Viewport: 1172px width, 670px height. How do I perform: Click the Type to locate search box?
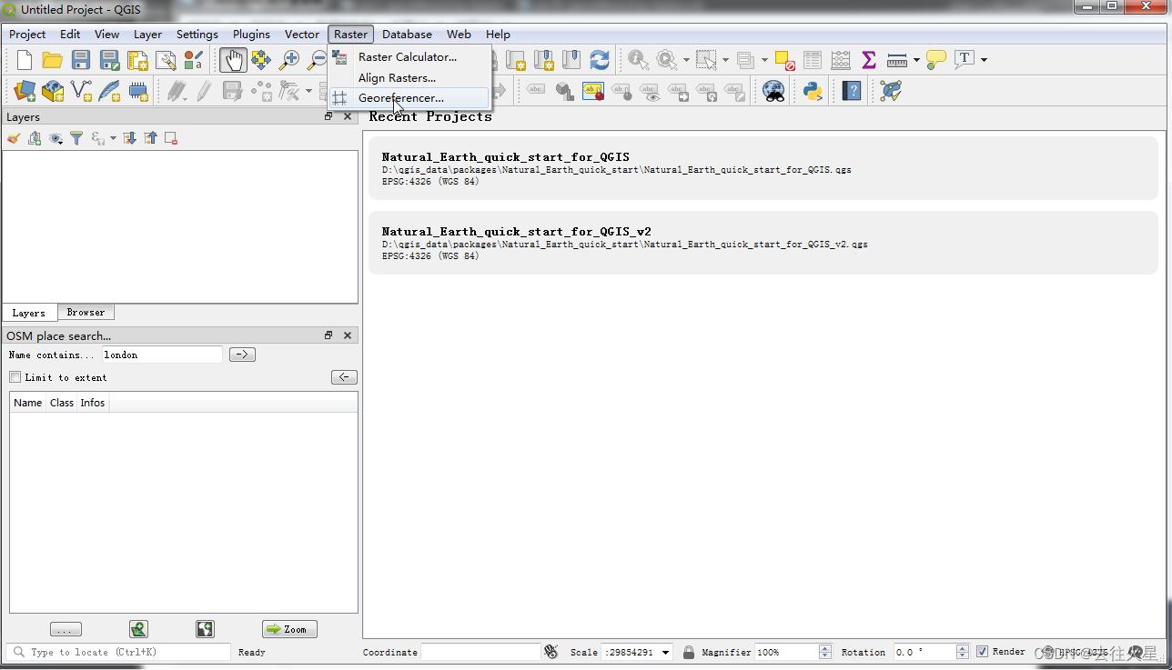(118, 652)
